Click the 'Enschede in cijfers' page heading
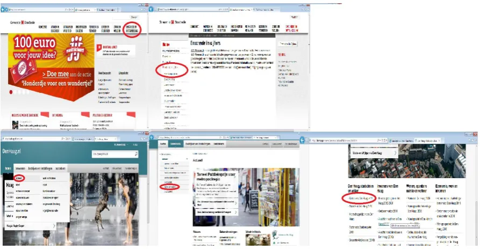This screenshot has width=480, height=250. 205,43
